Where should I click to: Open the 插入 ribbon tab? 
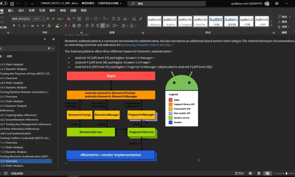(x=11, y=10)
